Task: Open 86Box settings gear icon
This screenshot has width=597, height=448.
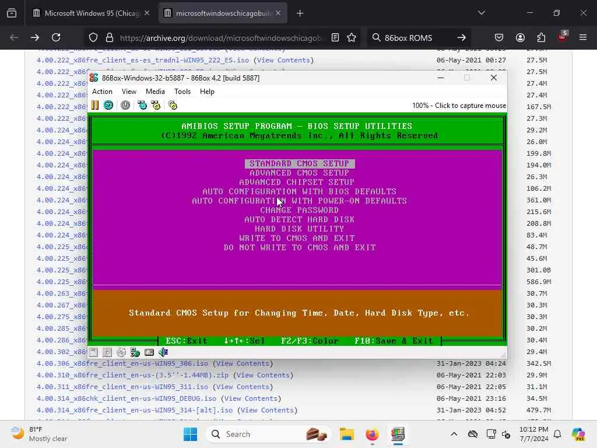Action: pos(173,105)
